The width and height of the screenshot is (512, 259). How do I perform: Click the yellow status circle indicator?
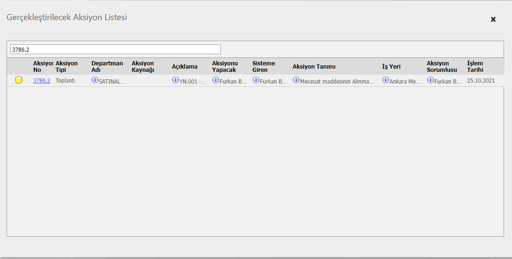pos(19,80)
